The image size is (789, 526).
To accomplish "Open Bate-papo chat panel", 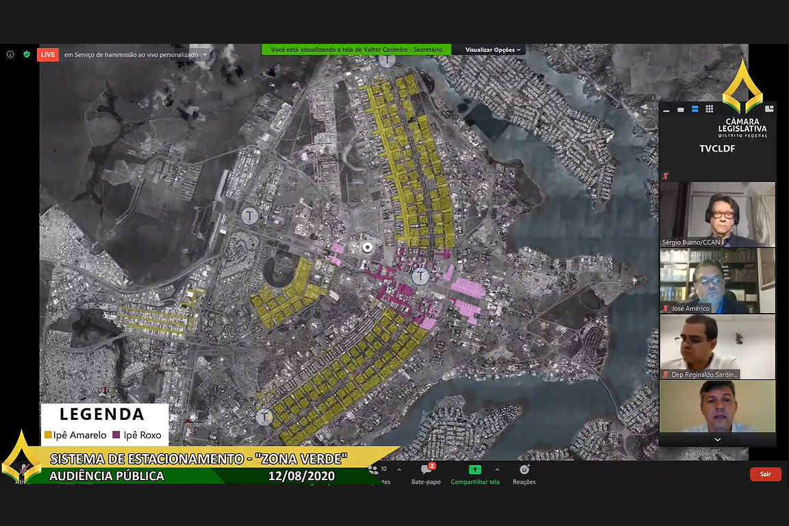I will [x=426, y=474].
